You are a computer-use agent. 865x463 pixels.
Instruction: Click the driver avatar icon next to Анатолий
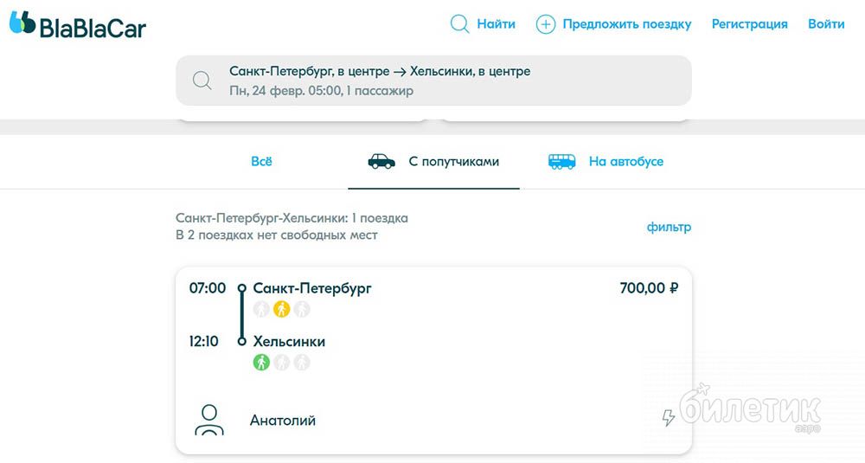pyautogui.click(x=208, y=420)
